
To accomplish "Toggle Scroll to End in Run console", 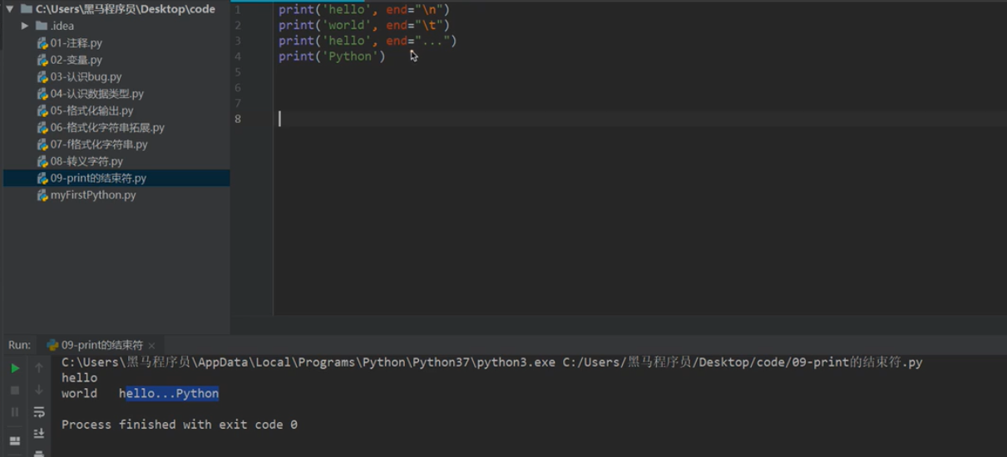I will 38,434.
